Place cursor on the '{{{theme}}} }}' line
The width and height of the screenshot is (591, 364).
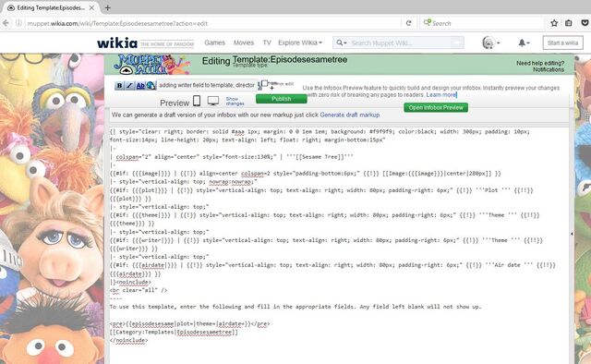coord(132,224)
